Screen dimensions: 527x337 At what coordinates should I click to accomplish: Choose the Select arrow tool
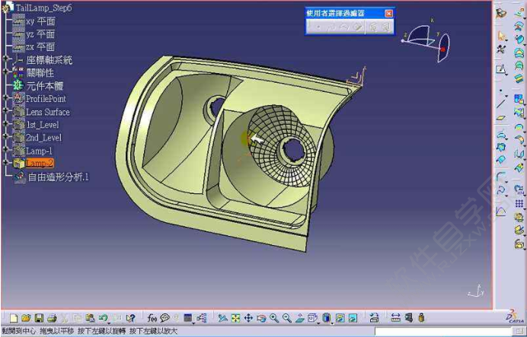501,35
